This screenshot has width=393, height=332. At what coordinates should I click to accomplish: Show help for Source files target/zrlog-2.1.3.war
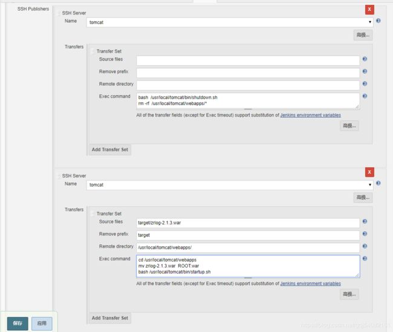pos(365,222)
